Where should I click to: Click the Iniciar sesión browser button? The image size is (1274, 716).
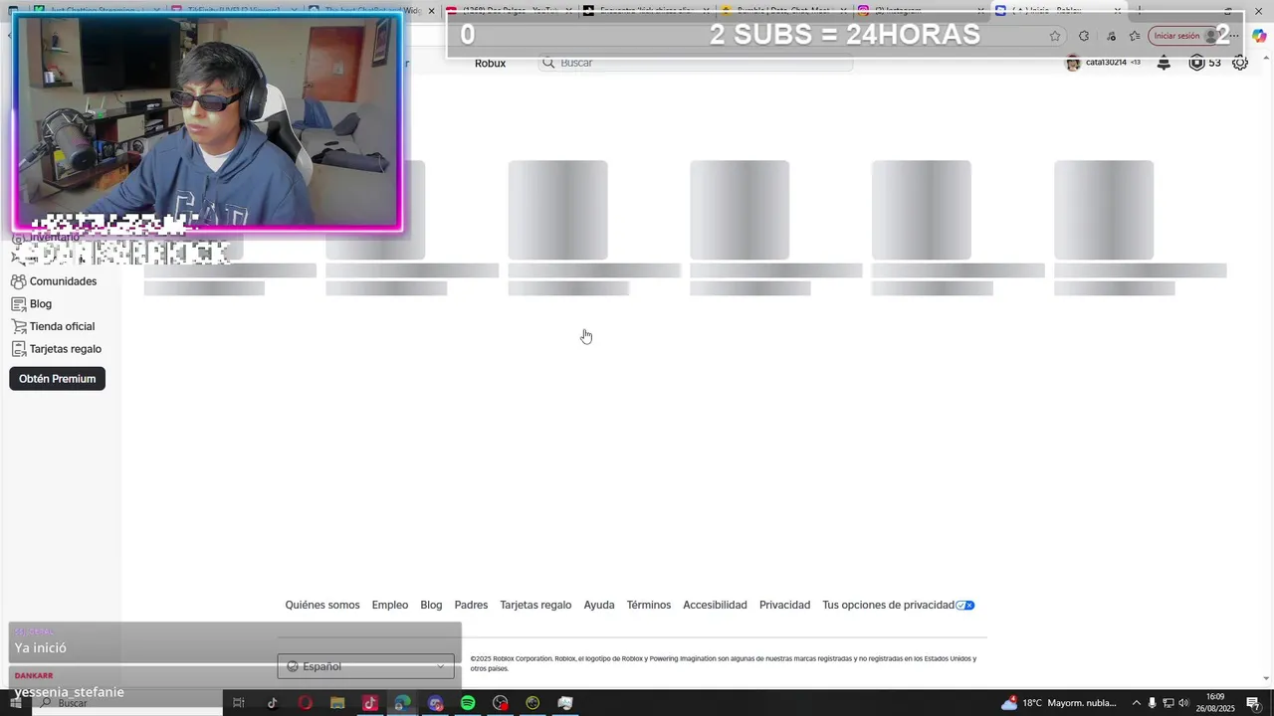(x=1184, y=36)
